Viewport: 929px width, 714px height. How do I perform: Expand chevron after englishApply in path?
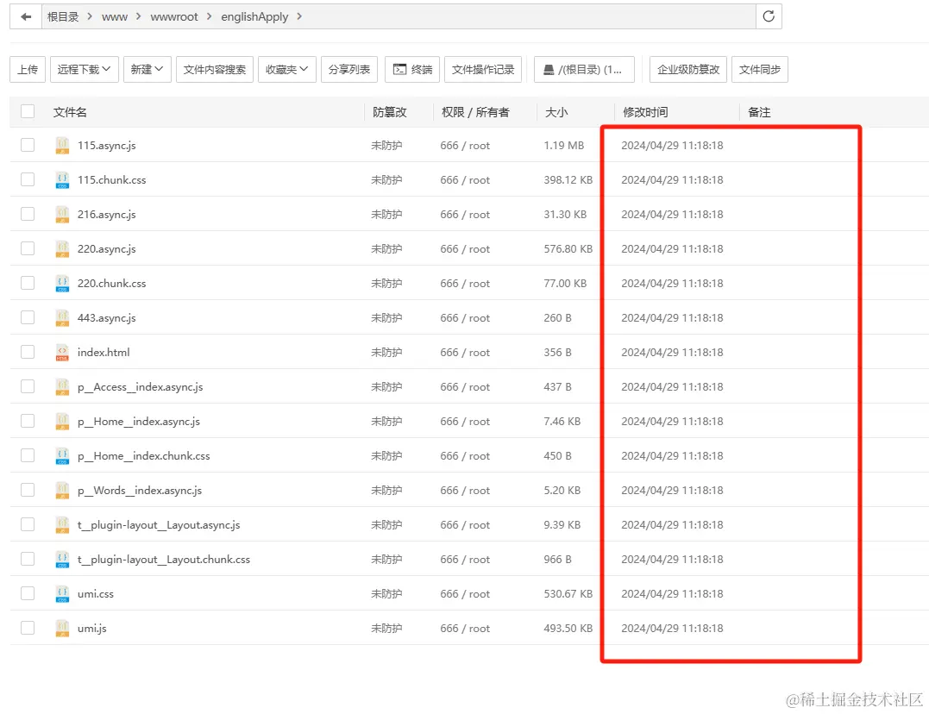click(299, 16)
